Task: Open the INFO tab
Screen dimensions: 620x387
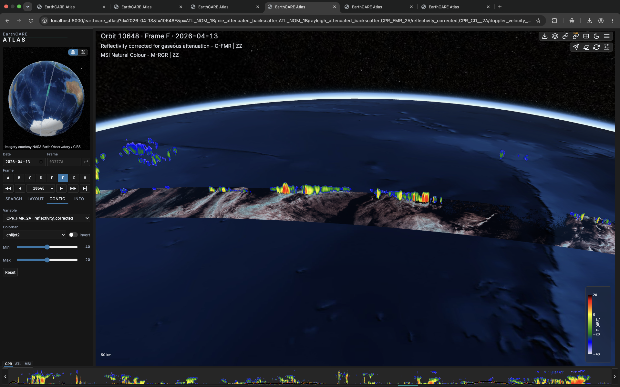Action: pos(79,199)
